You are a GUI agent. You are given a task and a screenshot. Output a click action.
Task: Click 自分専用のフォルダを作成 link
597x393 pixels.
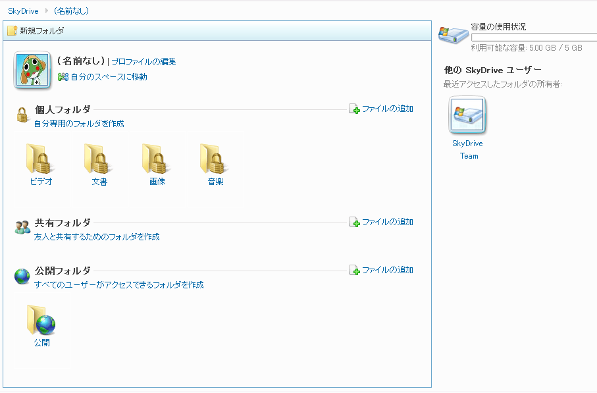[x=79, y=124]
